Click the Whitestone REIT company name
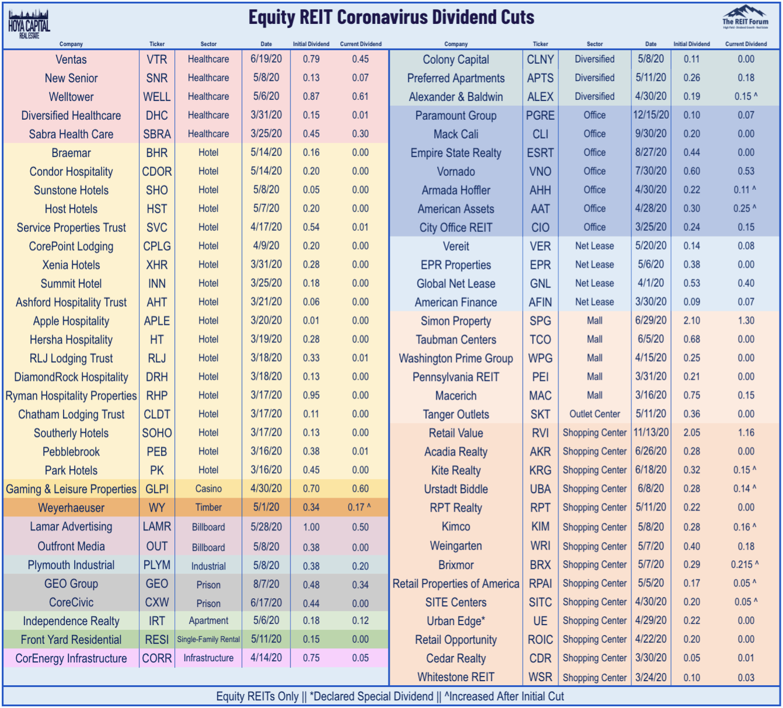 456,677
